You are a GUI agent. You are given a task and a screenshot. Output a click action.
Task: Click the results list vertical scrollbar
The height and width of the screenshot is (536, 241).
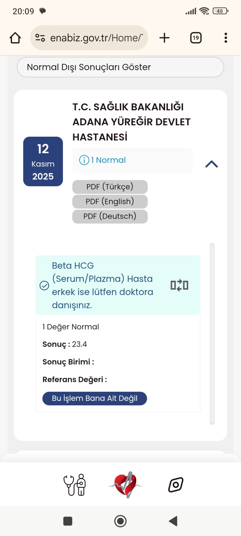point(212,334)
